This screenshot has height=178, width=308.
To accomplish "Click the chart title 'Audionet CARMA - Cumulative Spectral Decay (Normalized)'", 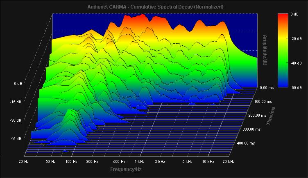I will [x=155, y=7].
